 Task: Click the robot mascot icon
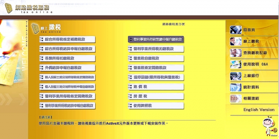coord(270,127)
